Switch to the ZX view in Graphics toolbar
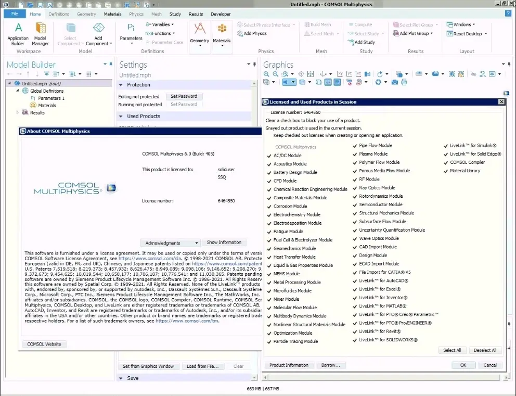The height and width of the screenshot is (396, 516). point(358,74)
